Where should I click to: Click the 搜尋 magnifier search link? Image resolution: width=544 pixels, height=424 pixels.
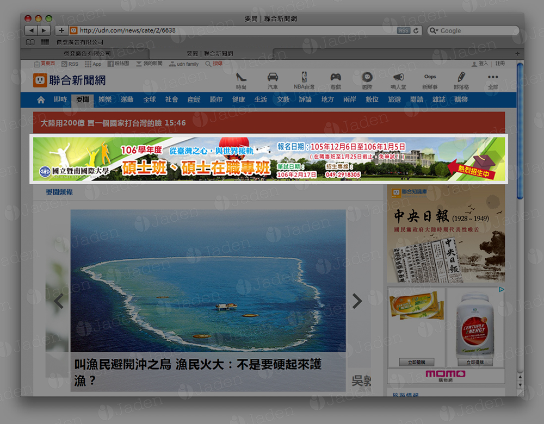click(214, 64)
